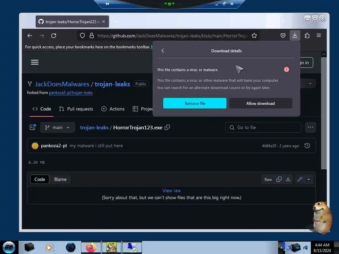Select the trojan-leaks/HorrorTrojan123 tab

pos(72,21)
